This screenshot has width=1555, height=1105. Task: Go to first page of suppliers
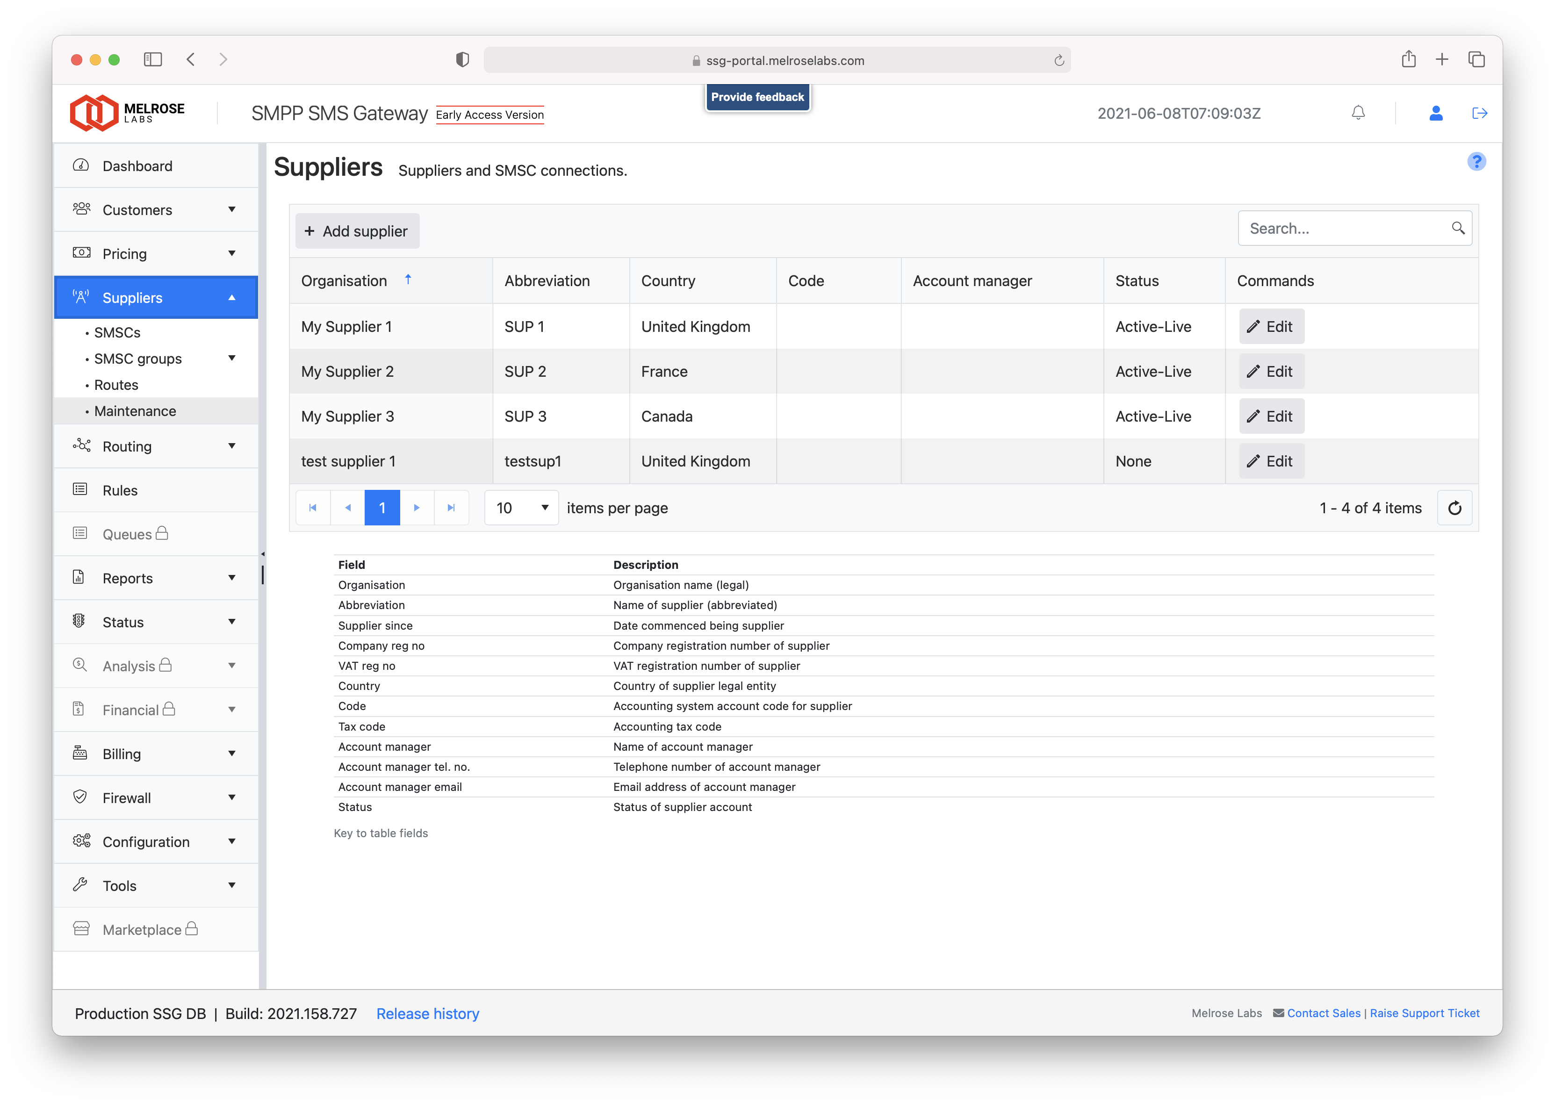313,508
